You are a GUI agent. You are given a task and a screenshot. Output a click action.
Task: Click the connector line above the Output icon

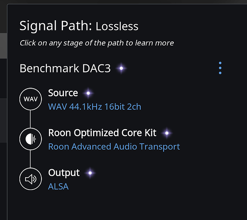click(x=30, y=159)
